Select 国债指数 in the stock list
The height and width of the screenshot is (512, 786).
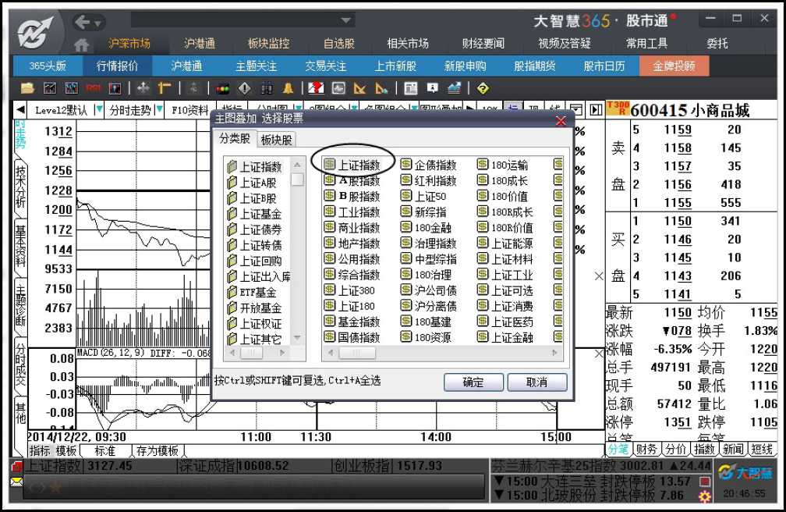pos(352,337)
